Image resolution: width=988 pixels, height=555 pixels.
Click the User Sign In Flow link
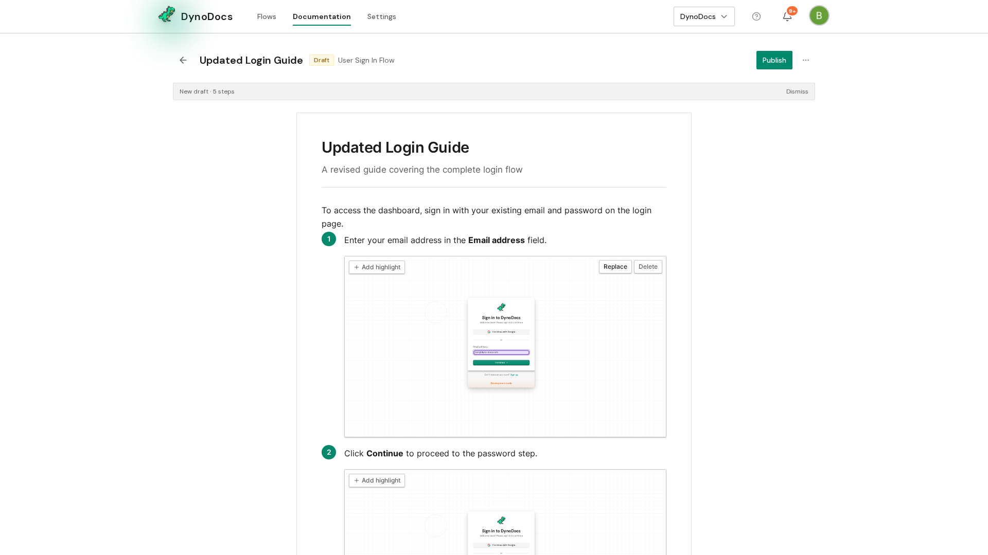click(x=366, y=60)
